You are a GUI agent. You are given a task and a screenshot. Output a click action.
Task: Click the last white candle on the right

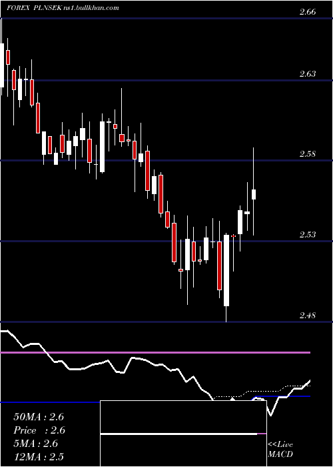pos(254,194)
